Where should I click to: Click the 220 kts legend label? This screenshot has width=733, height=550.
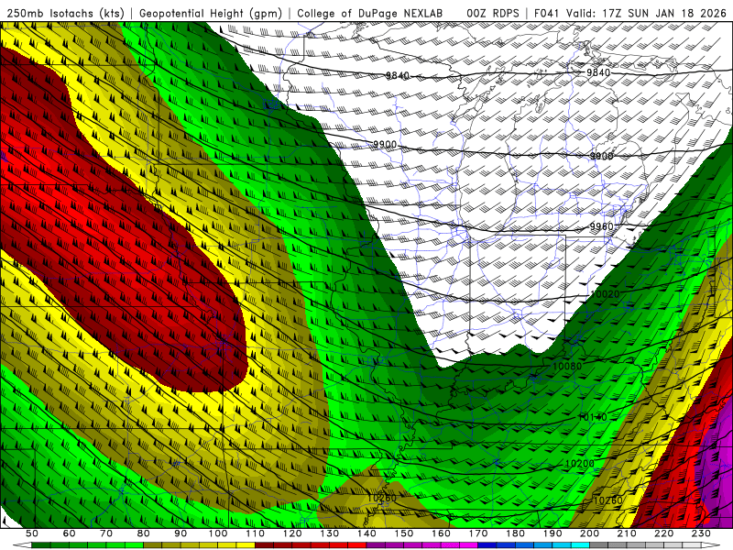coord(663,533)
